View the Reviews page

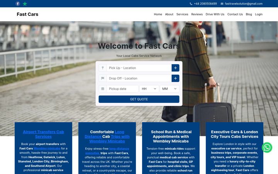197,14
